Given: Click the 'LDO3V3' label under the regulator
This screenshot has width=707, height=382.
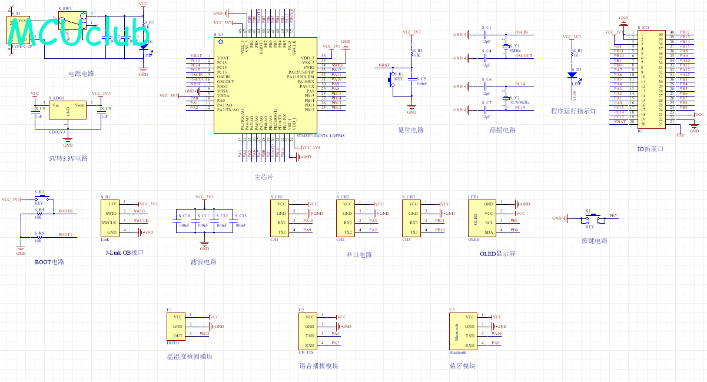Looking at the screenshot, I should (x=58, y=132).
